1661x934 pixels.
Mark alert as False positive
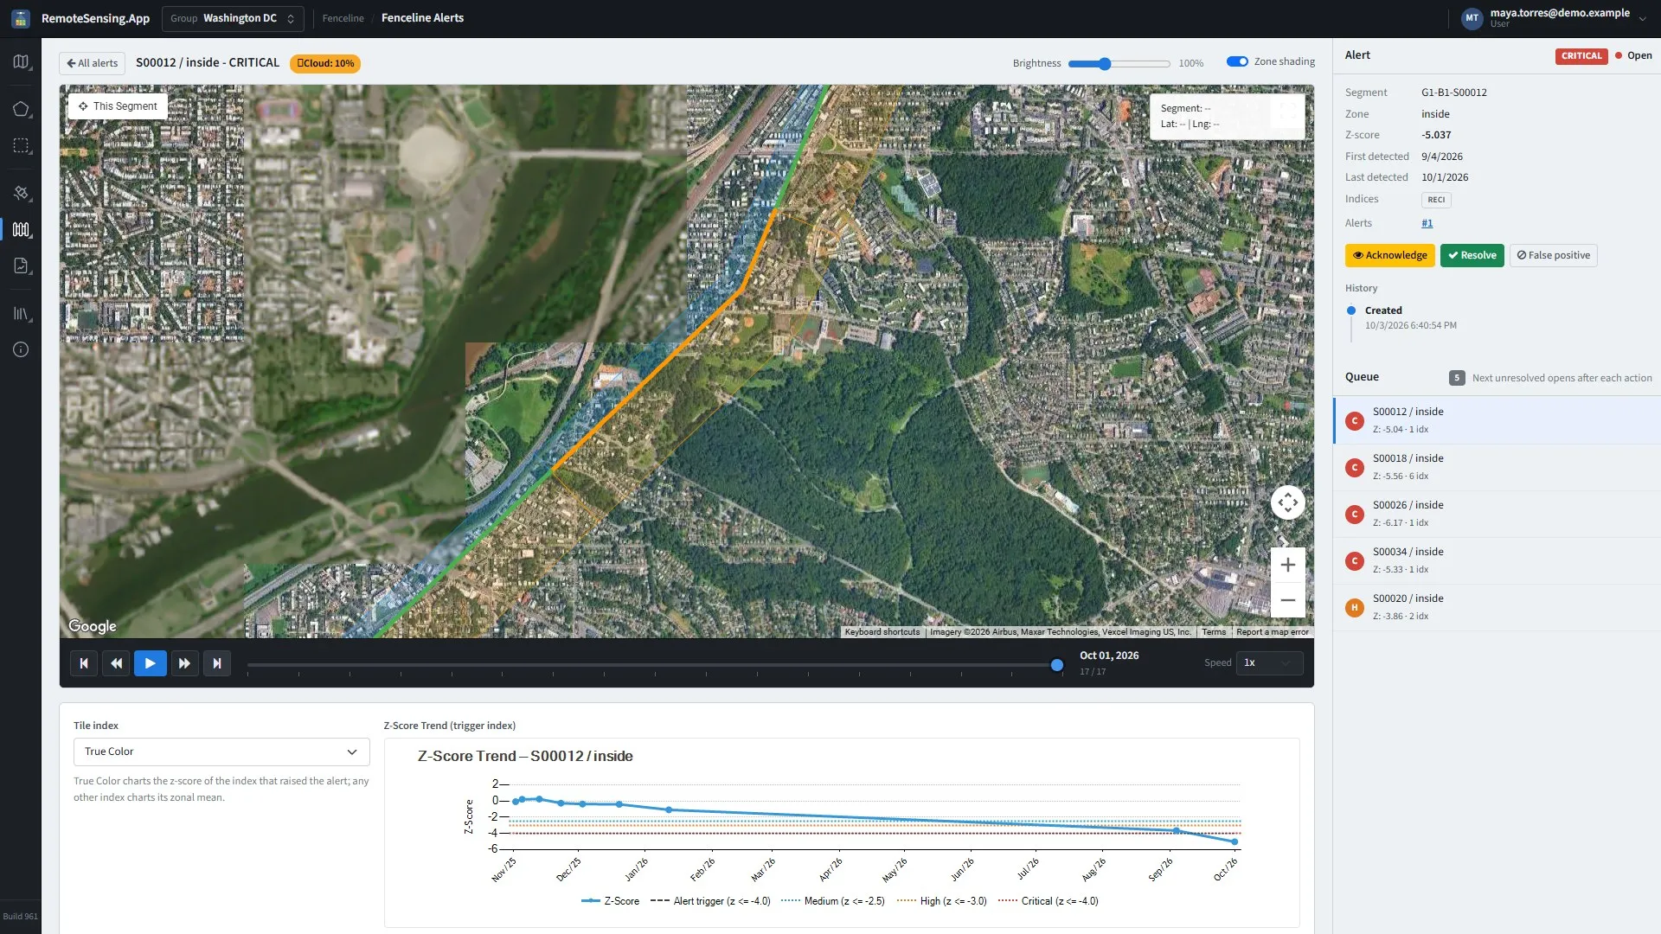1553,255
